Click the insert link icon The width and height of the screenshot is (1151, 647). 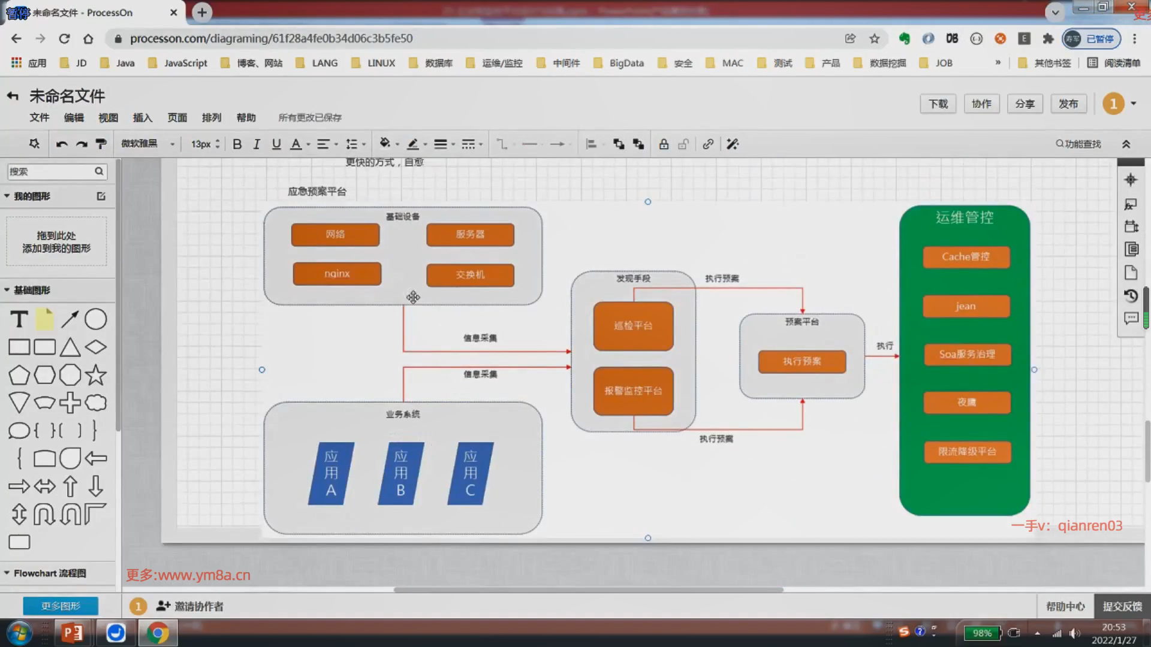coord(708,144)
